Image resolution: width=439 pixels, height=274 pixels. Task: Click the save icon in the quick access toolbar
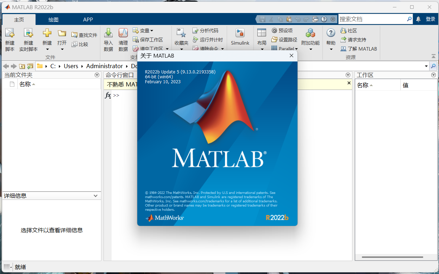[x=262, y=19]
